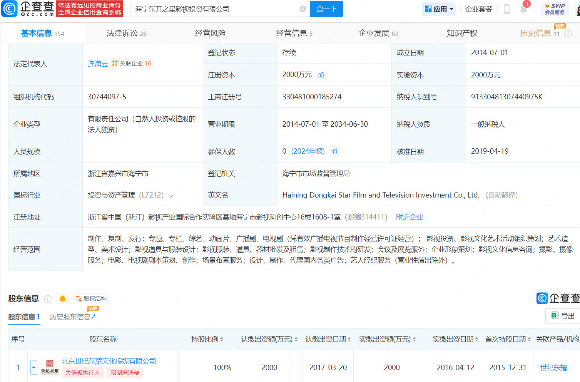
Task: Select 股东信息 1 sub-tab
Action: tap(24, 317)
